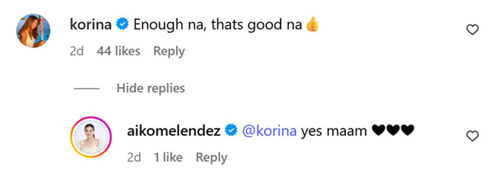This screenshot has width=491, height=175.
Task: Open the aikomelendez username link
Action: click(173, 130)
